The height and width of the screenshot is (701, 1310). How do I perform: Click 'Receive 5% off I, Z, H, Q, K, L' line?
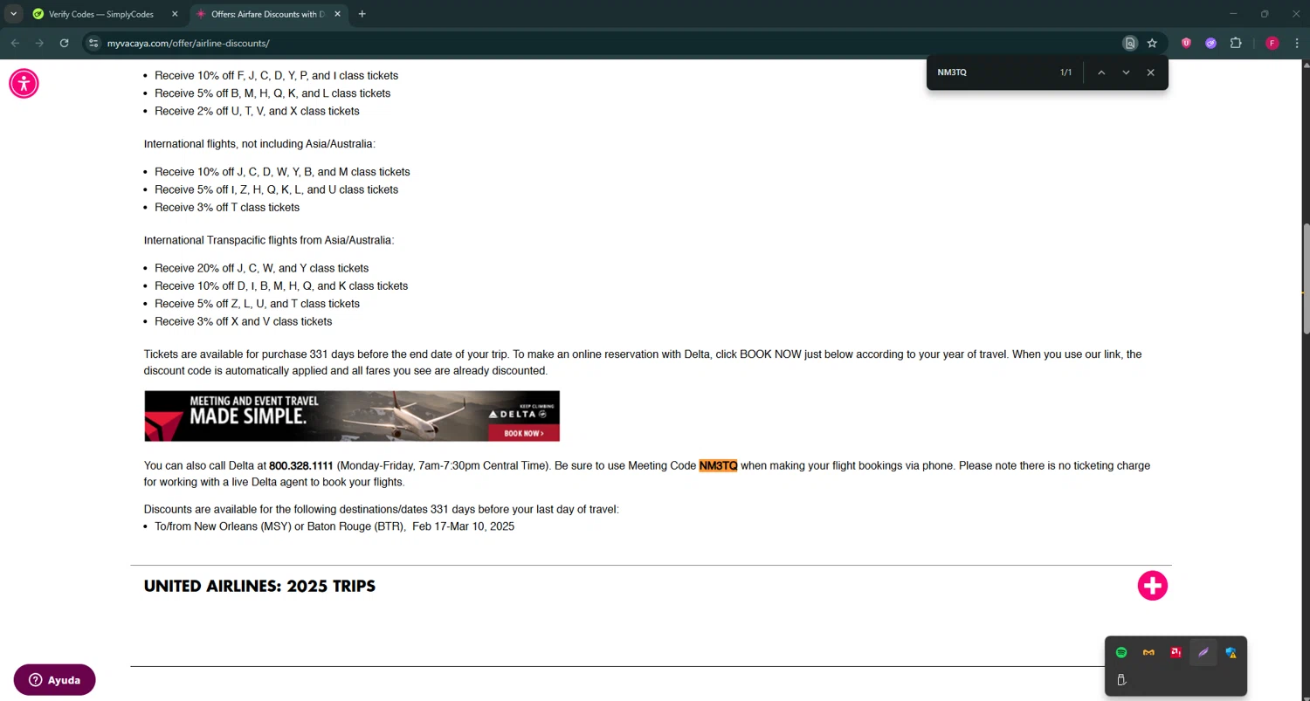tap(276, 189)
